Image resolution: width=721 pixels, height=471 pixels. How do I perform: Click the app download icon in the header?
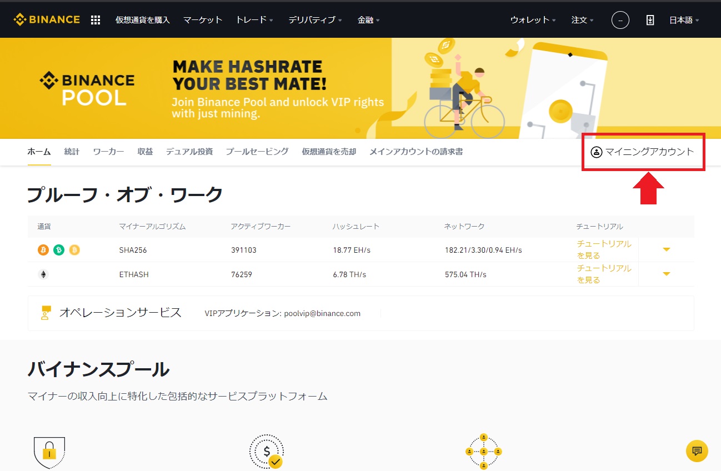click(x=650, y=20)
